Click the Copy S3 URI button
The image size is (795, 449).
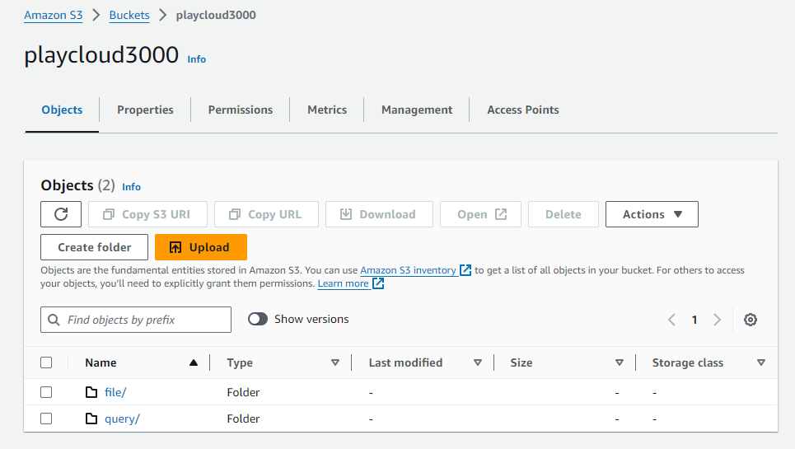click(x=147, y=214)
